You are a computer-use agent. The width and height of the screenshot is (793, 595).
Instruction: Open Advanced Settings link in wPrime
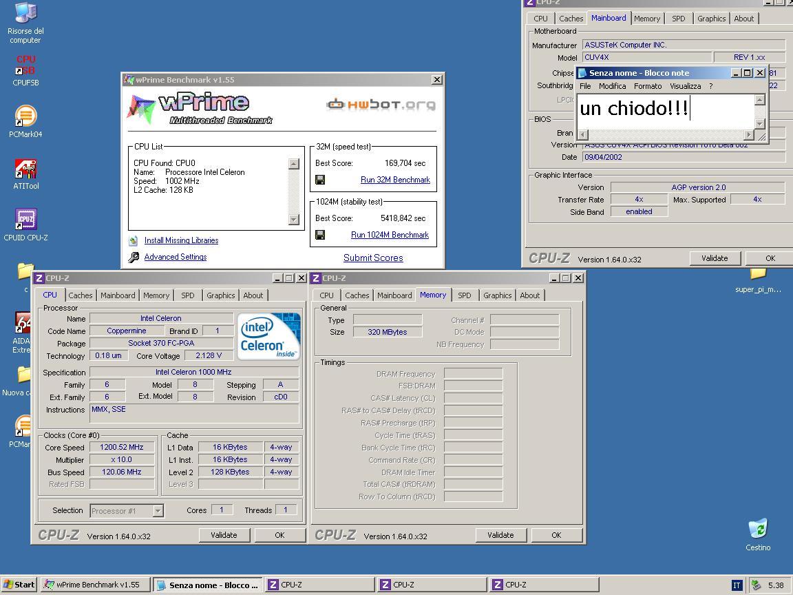point(176,257)
